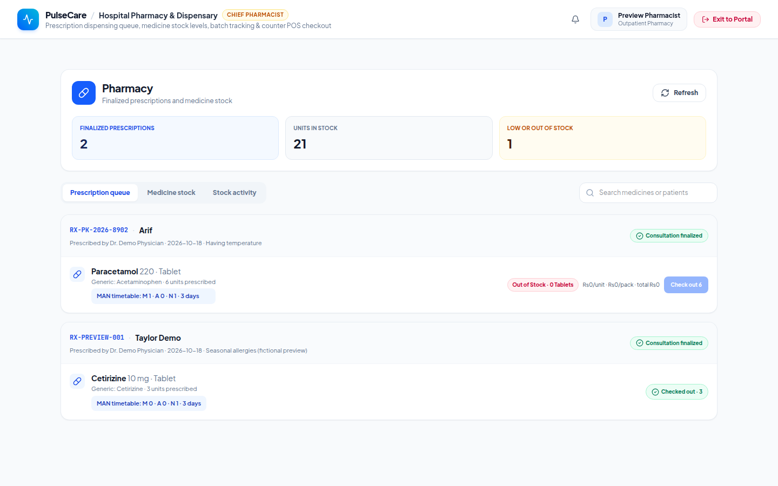Click the P avatar of Preview Pharmacist
Viewport: 778px width, 486px height.
click(605, 19)
